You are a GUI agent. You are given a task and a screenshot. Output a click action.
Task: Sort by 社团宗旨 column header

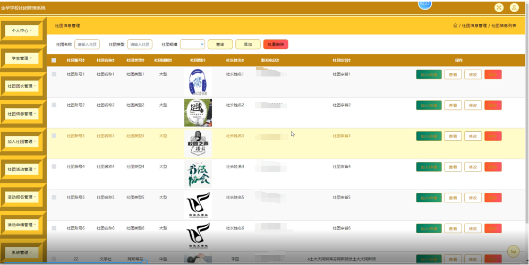[x=342, y=61]
